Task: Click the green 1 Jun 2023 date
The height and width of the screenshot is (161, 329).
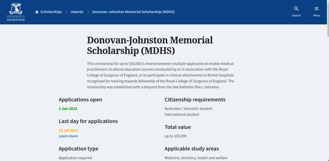Action: coord(68,108)
